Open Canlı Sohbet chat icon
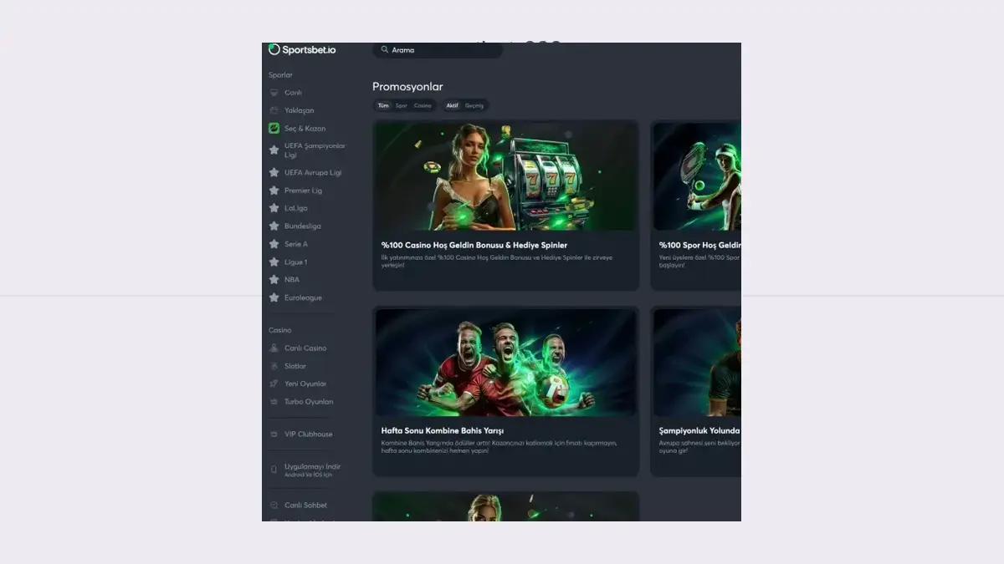 [274, 506]
